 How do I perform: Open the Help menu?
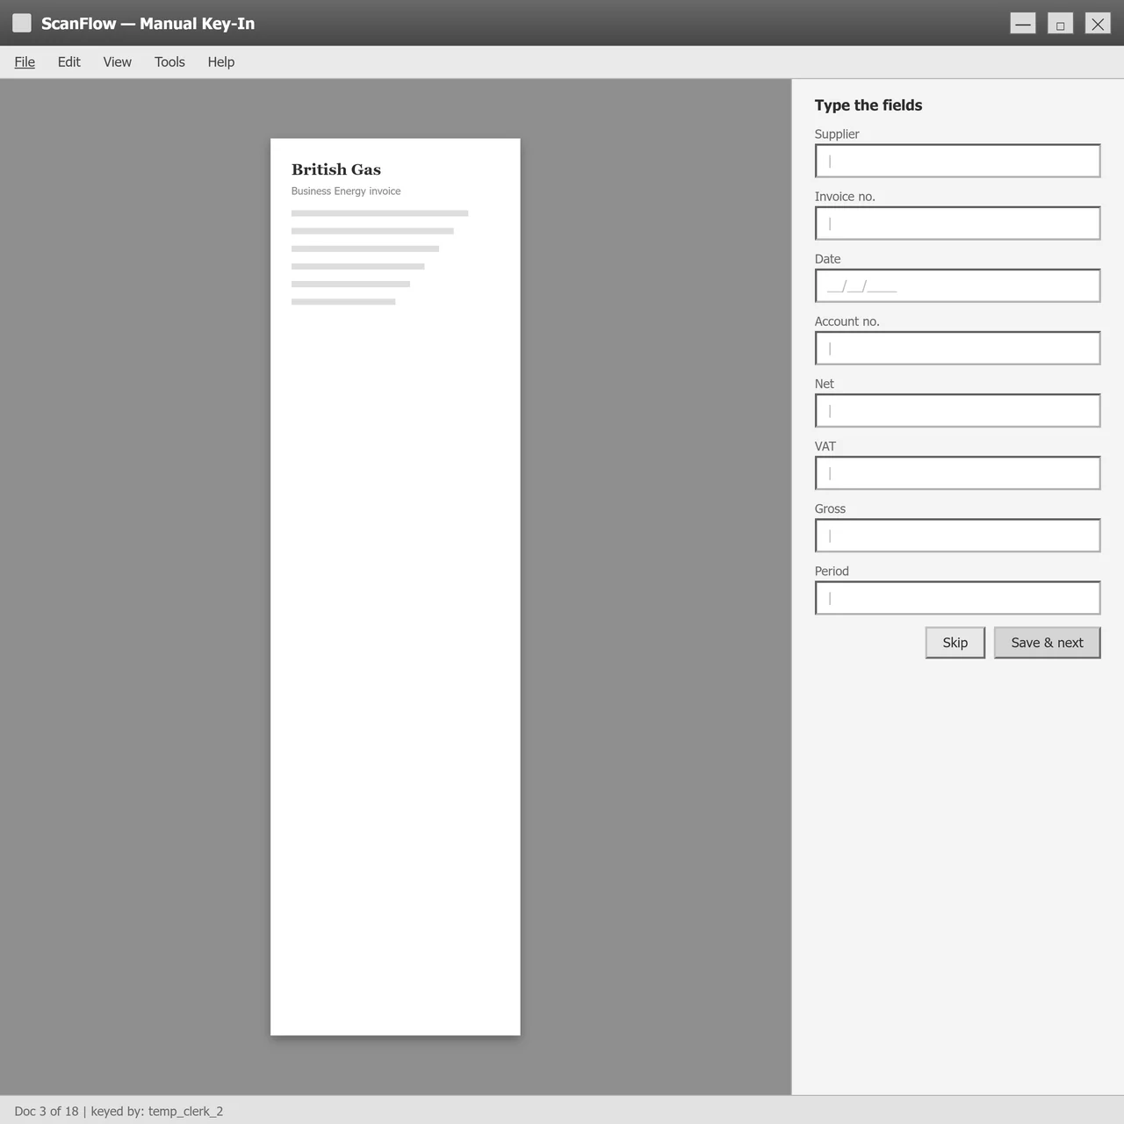coord(221,61)
